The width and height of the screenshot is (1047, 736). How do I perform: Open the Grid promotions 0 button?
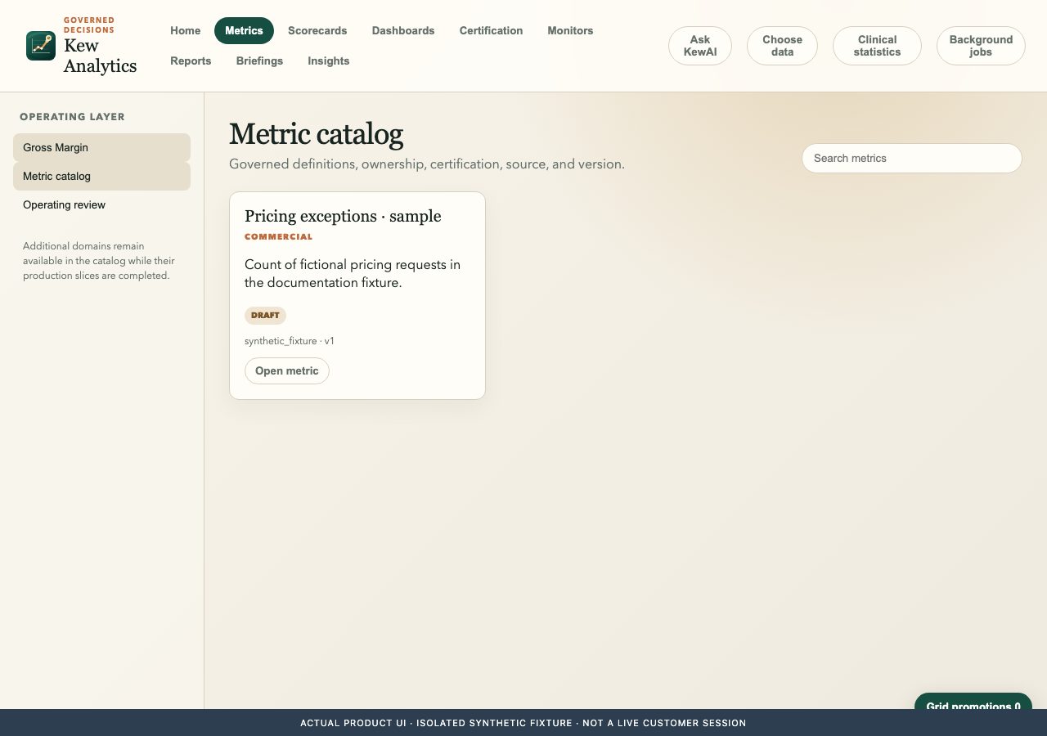point(973,702)
